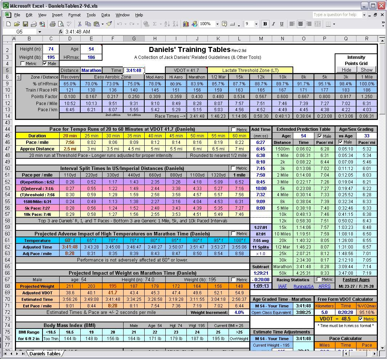This screenshot has width=387, height=359.
Task: Select the Center alignment icon
Action: coord(301,24)
